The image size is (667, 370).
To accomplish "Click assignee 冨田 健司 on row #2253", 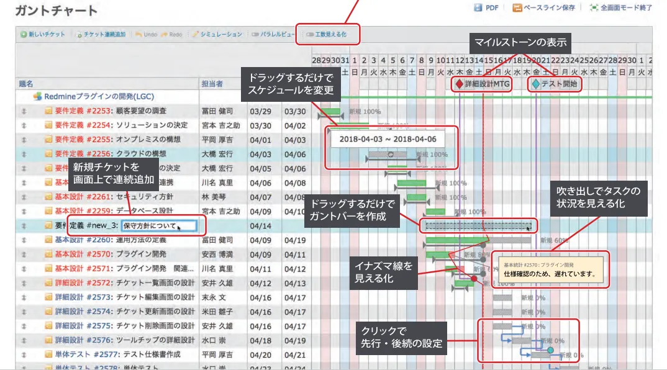I will (217, 111).
